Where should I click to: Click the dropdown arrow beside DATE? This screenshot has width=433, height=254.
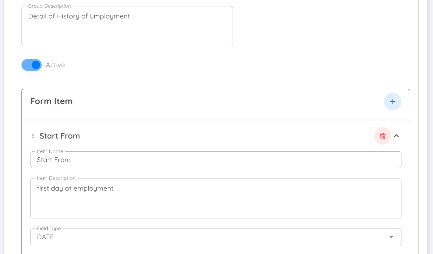point(391,237)
